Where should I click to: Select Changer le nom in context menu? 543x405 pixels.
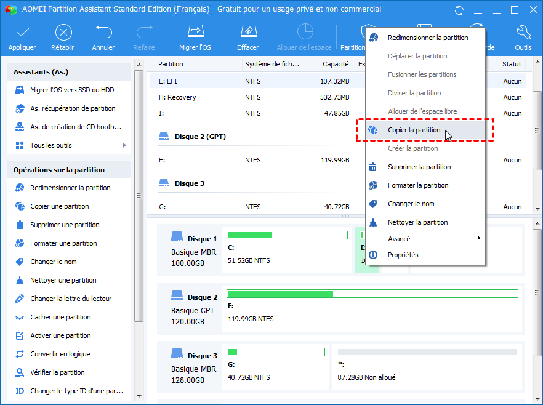tap(425, 204)
